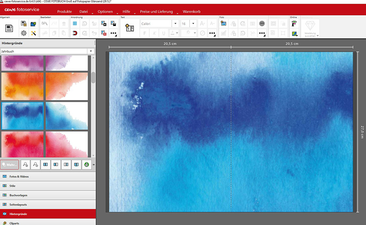Click the magic wand assistant icon

(x=33, y=33)
